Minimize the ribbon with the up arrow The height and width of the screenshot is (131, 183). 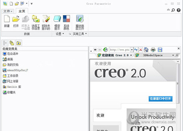168,10
